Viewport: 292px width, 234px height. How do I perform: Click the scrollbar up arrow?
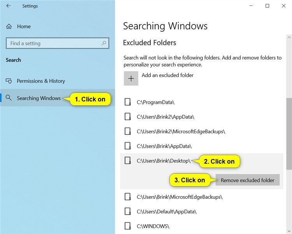point(289,38)
